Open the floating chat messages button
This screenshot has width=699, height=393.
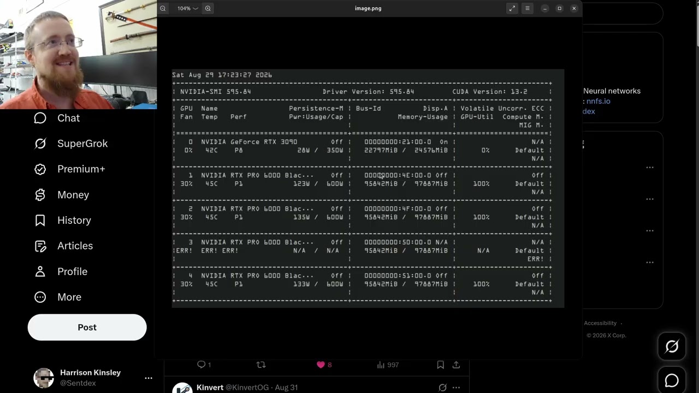point(672,380)
